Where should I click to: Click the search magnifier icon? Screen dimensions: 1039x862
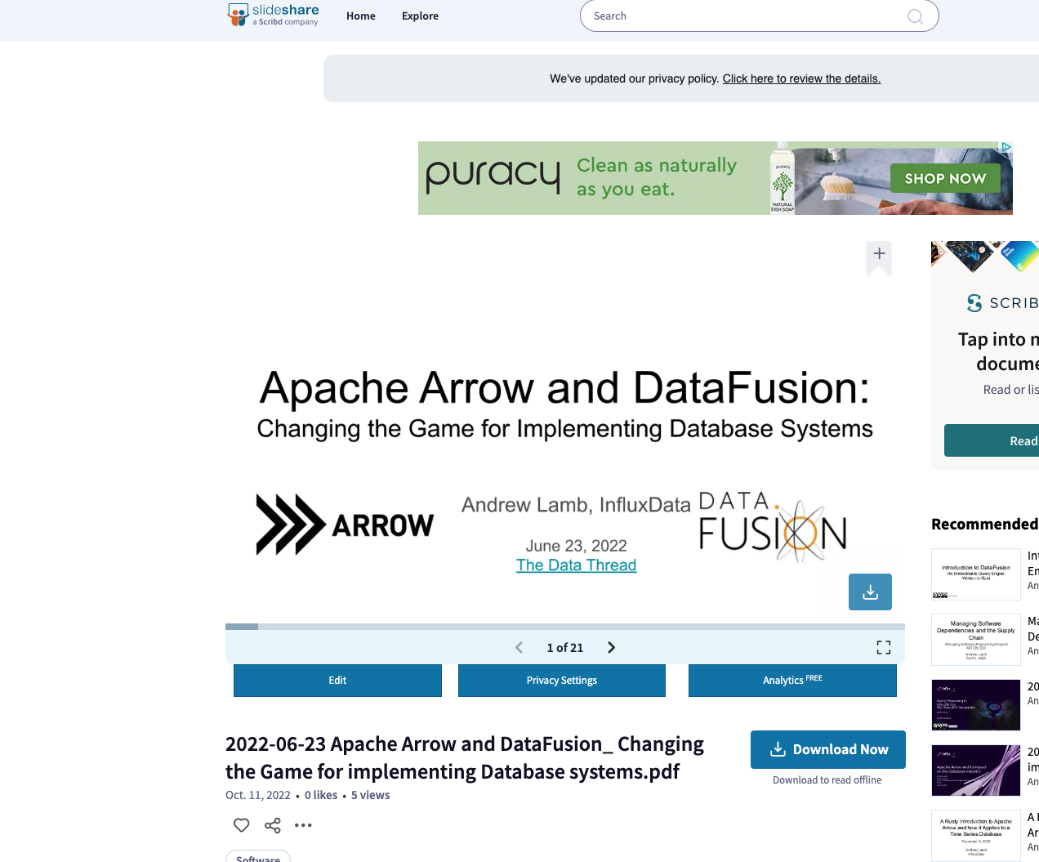coord(915,16)
